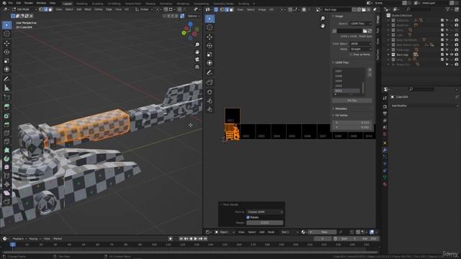This screenshot has height=259, width=461.
Task: Select the Rotate tool in the 3D viewport toolbar
Action: [6, 52]
